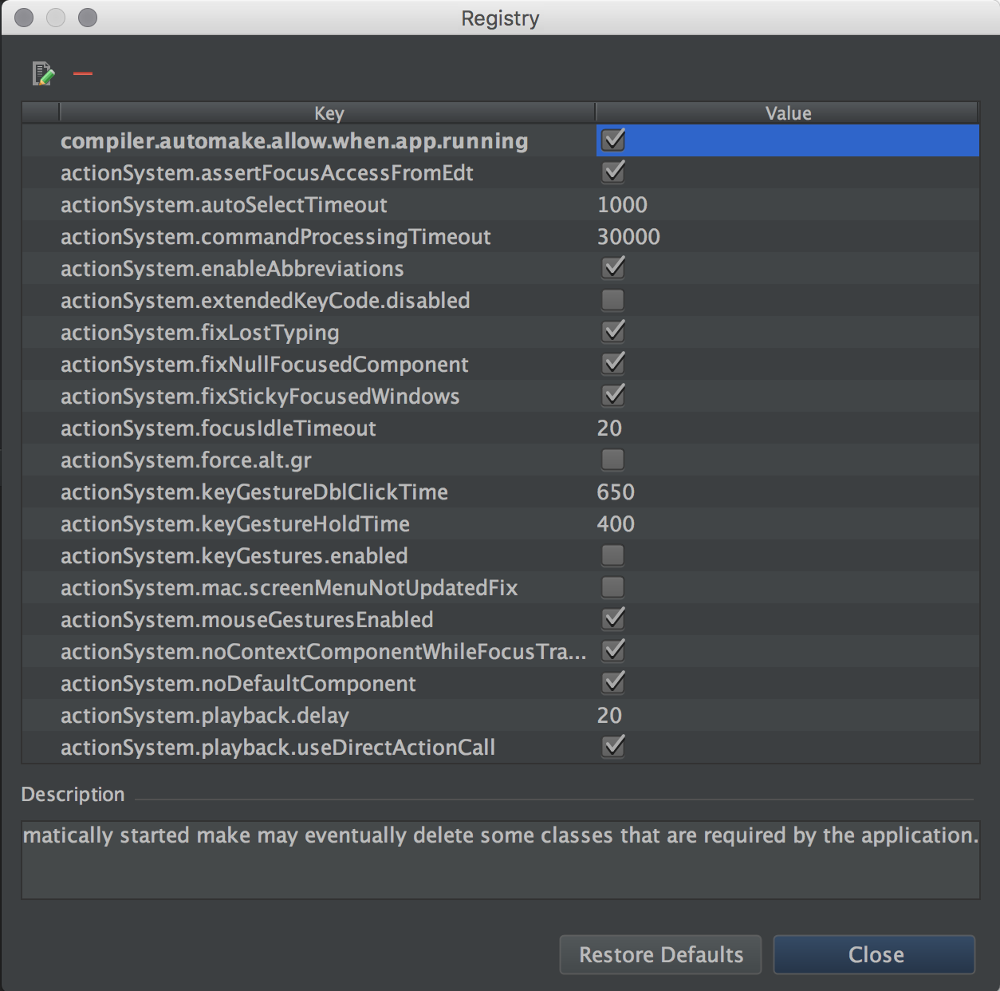Enable actionSystem.extendedKeyCode.disabled checkbox
Viewport: 1000px width, 991px height.
tap(613, 300)
